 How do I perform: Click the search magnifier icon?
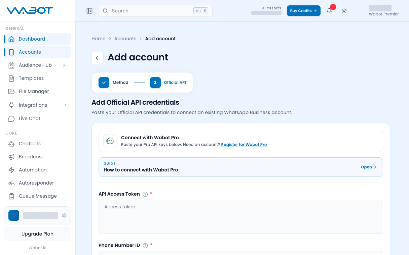[x=105, y=11]
